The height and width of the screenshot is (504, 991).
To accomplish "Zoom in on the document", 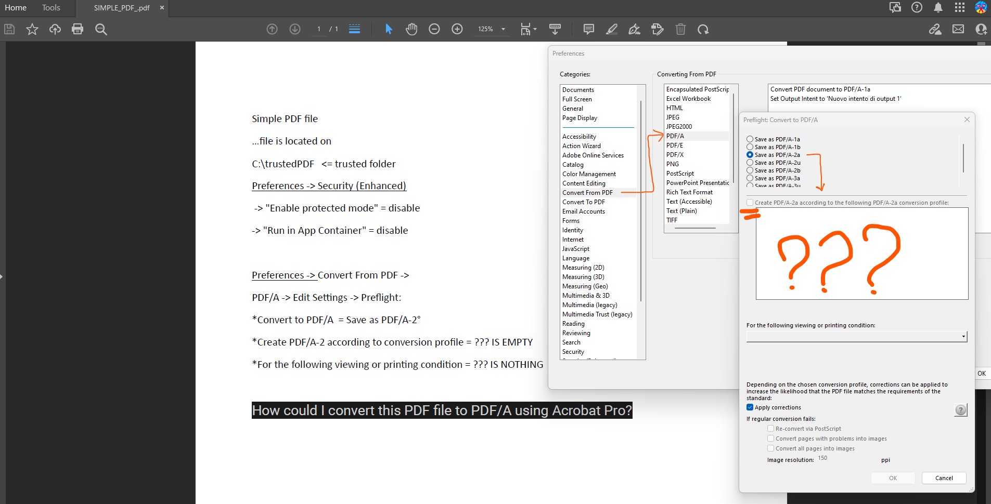I will click(457, 29).
